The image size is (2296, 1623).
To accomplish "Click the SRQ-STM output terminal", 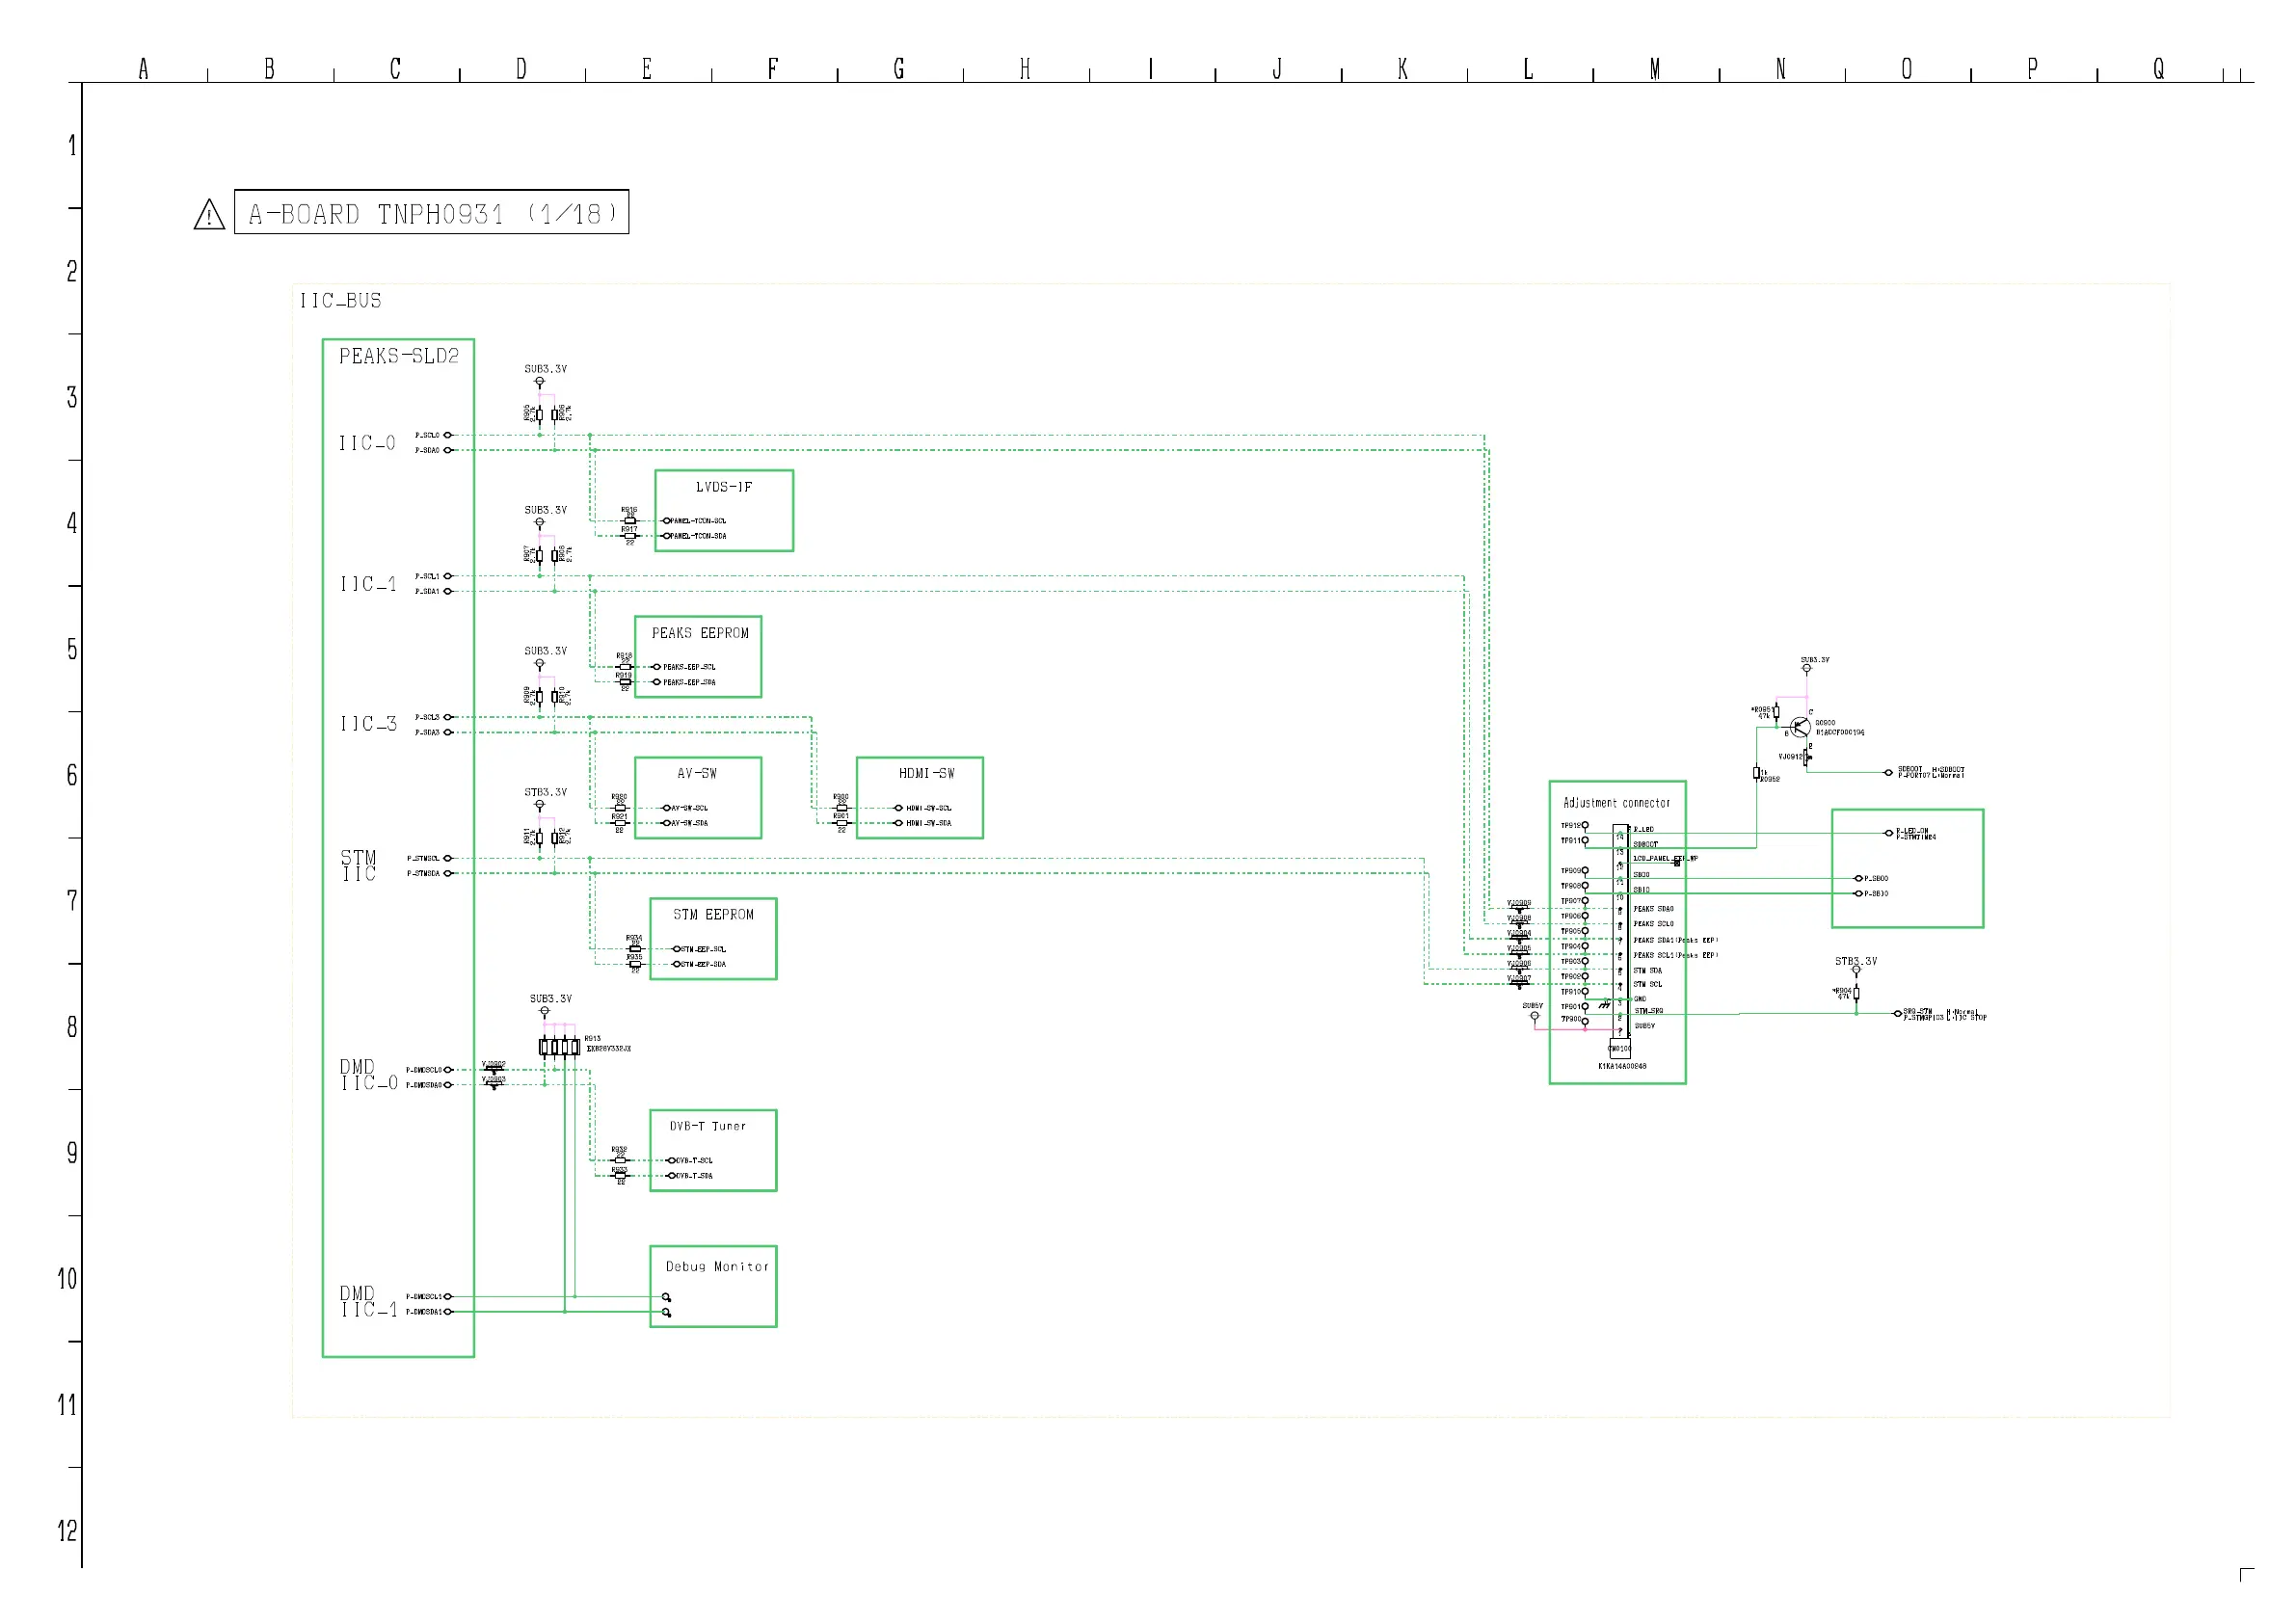I will 1897,1013.
